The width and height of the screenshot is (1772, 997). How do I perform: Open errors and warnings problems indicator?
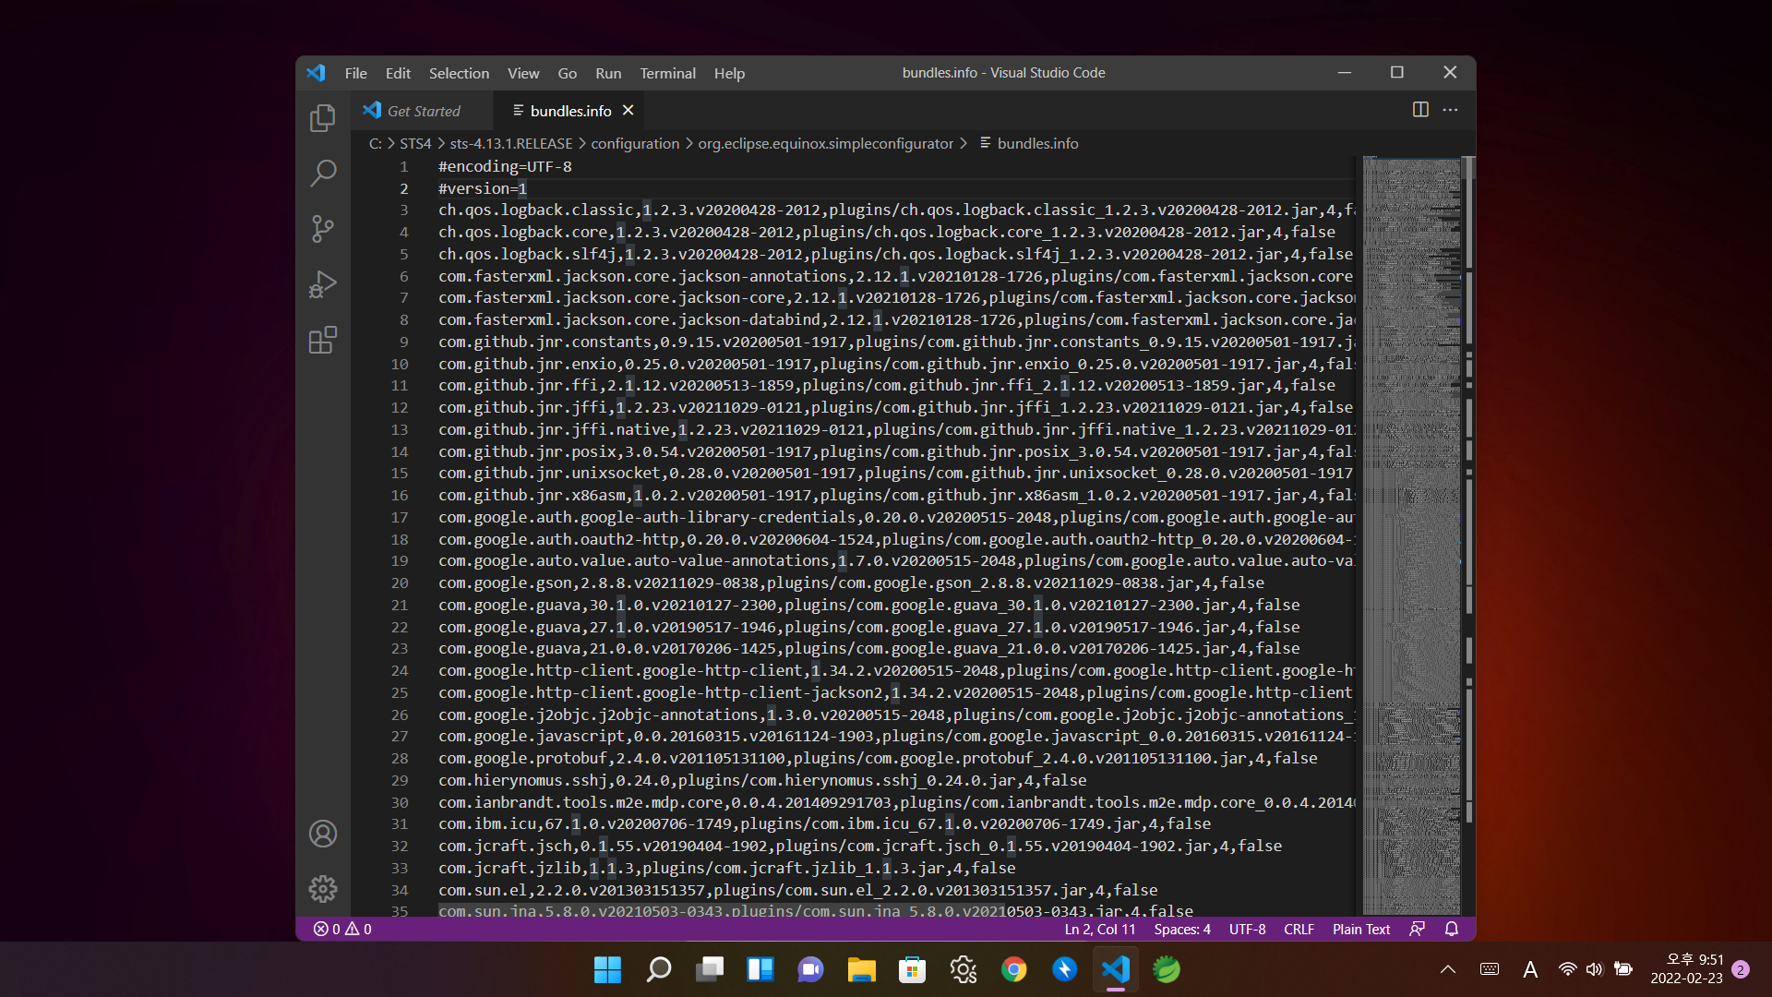click(x=342, y=929)
